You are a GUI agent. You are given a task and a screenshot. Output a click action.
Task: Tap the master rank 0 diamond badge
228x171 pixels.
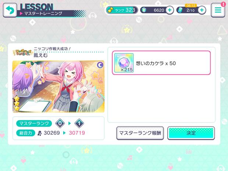tap(60, 124)
